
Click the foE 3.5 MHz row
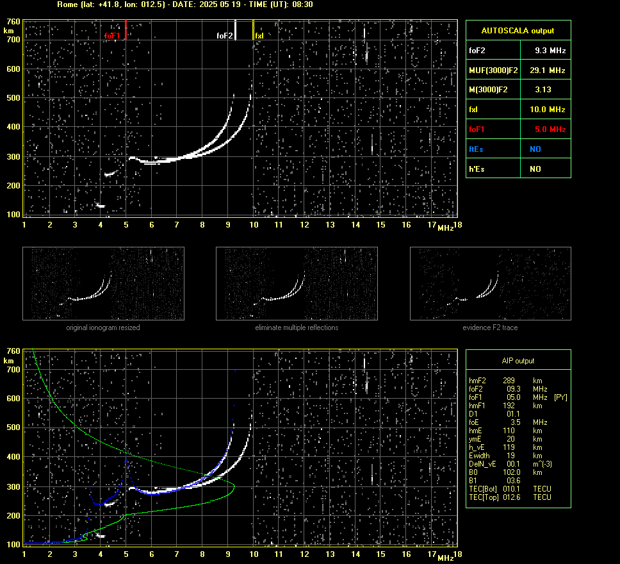[x=508, y=422]
